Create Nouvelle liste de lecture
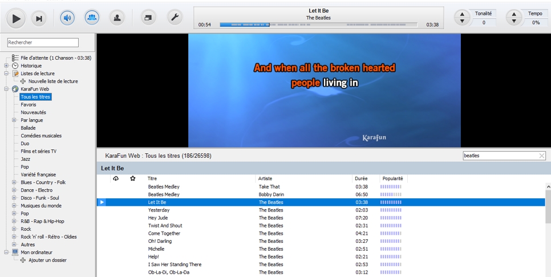Screen dimensions: 551x277 (x=53, y=81)
